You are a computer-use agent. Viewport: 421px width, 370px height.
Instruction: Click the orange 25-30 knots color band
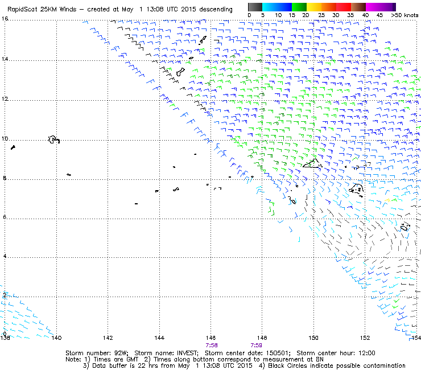329,7
